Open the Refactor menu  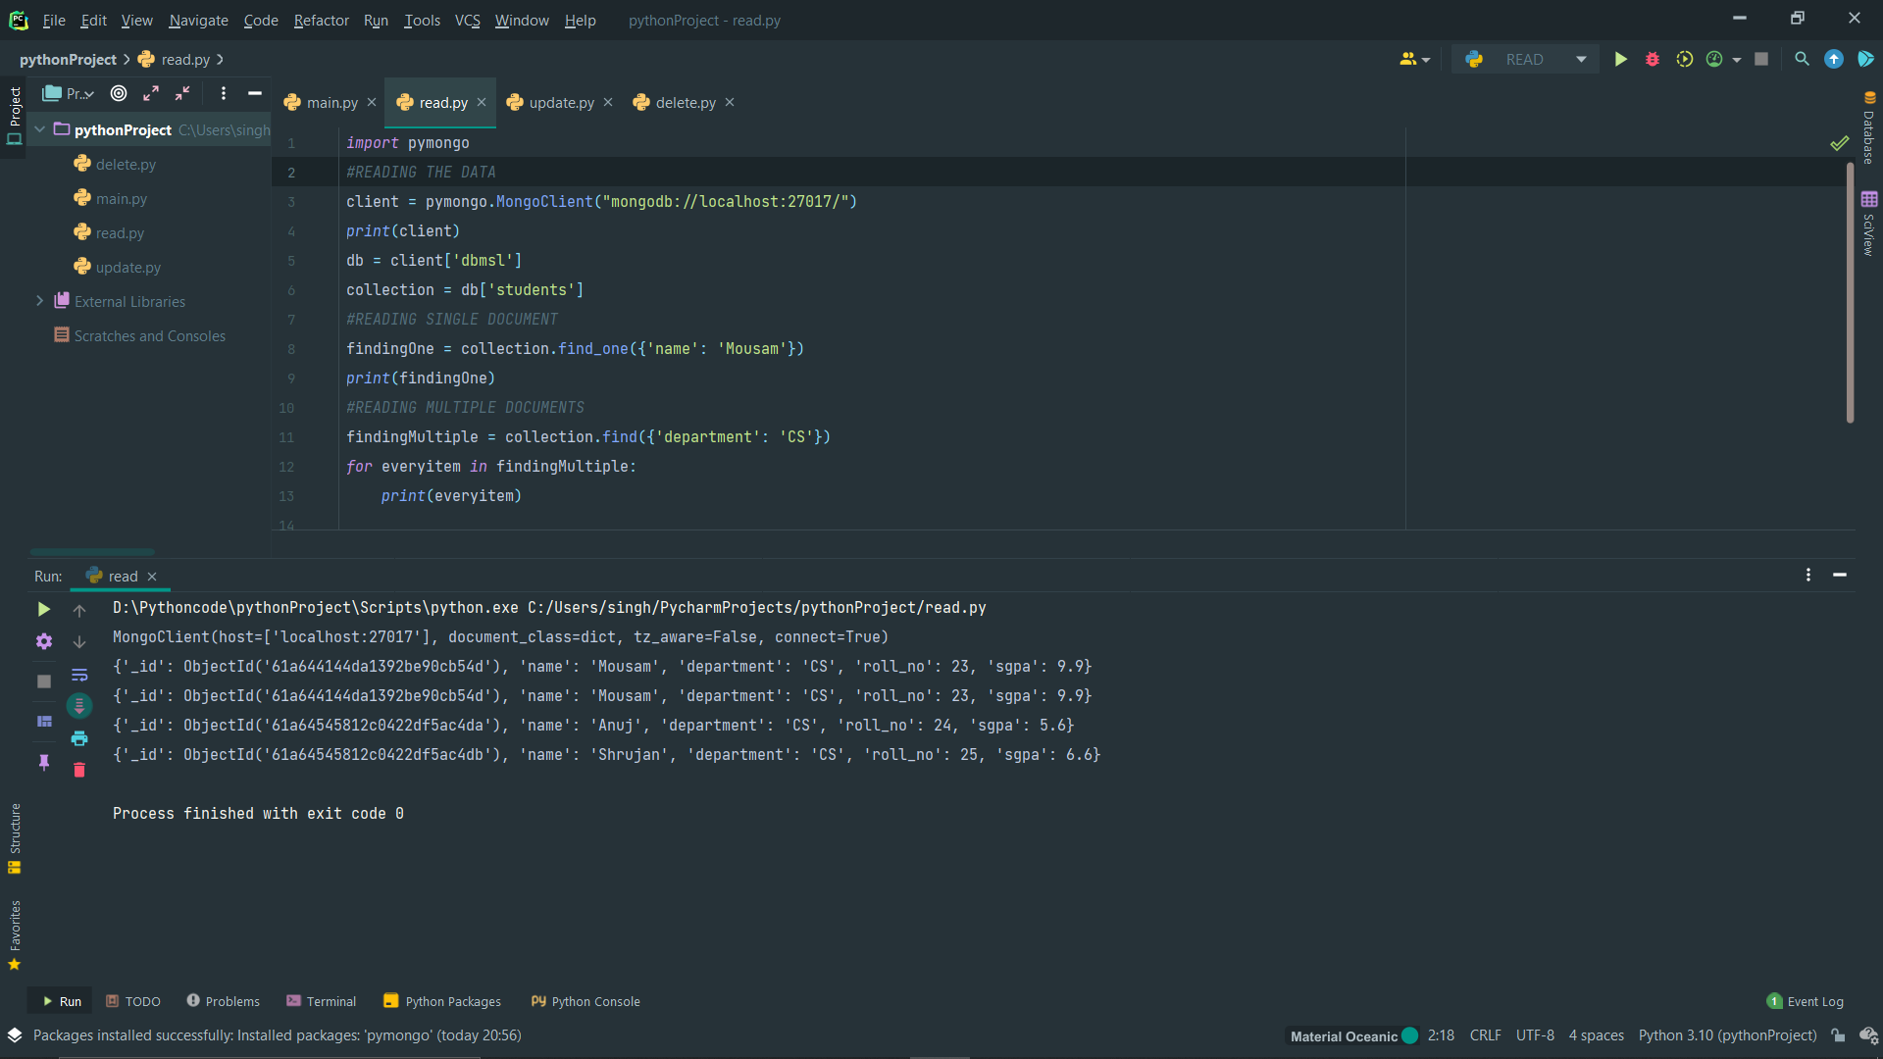(321, 20)
